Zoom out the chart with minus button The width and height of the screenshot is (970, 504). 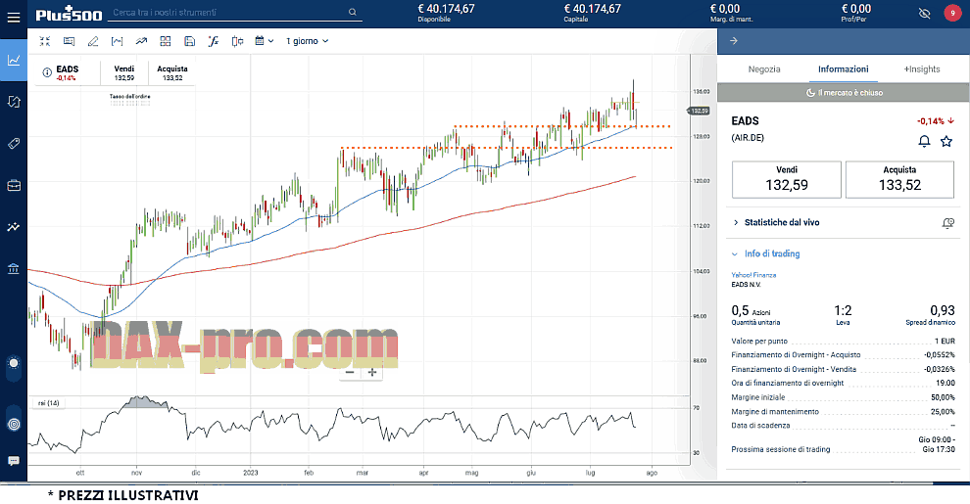[350, 372]
